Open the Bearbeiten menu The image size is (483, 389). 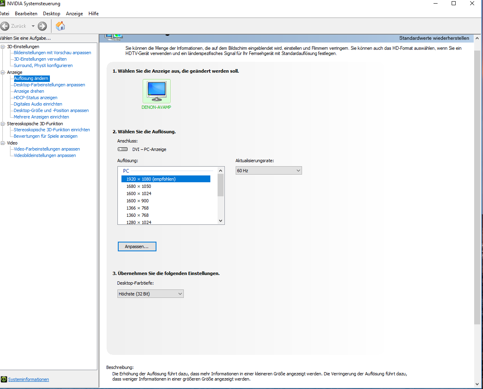click(26, 14)
